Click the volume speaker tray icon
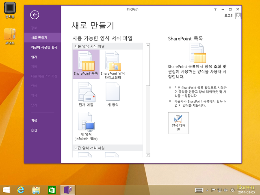260x195 pixels. [x=226, y=190]
